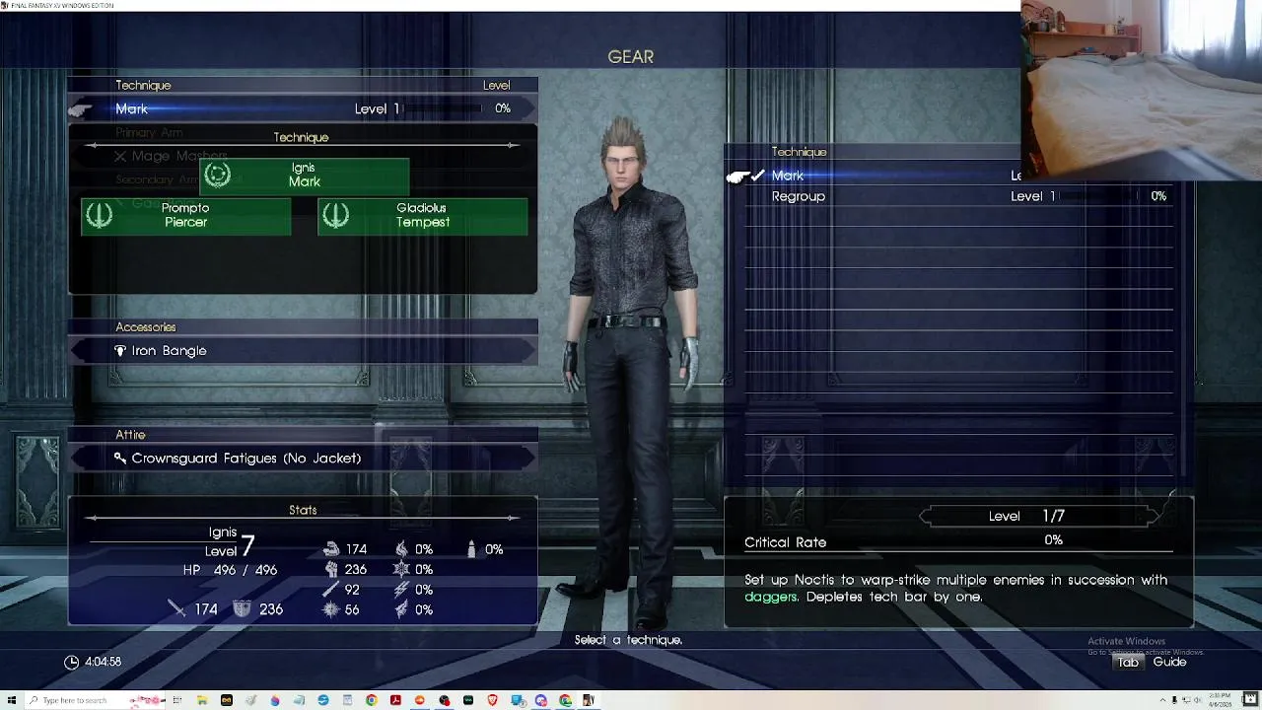Viewport: 1262px width, 710px height.
Task: Click the HP 496 / 496 value
Action: point(230,570)
